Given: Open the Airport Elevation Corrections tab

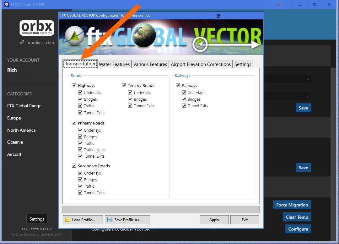Looking at the screenshot, I should click(x=201, y=64).
